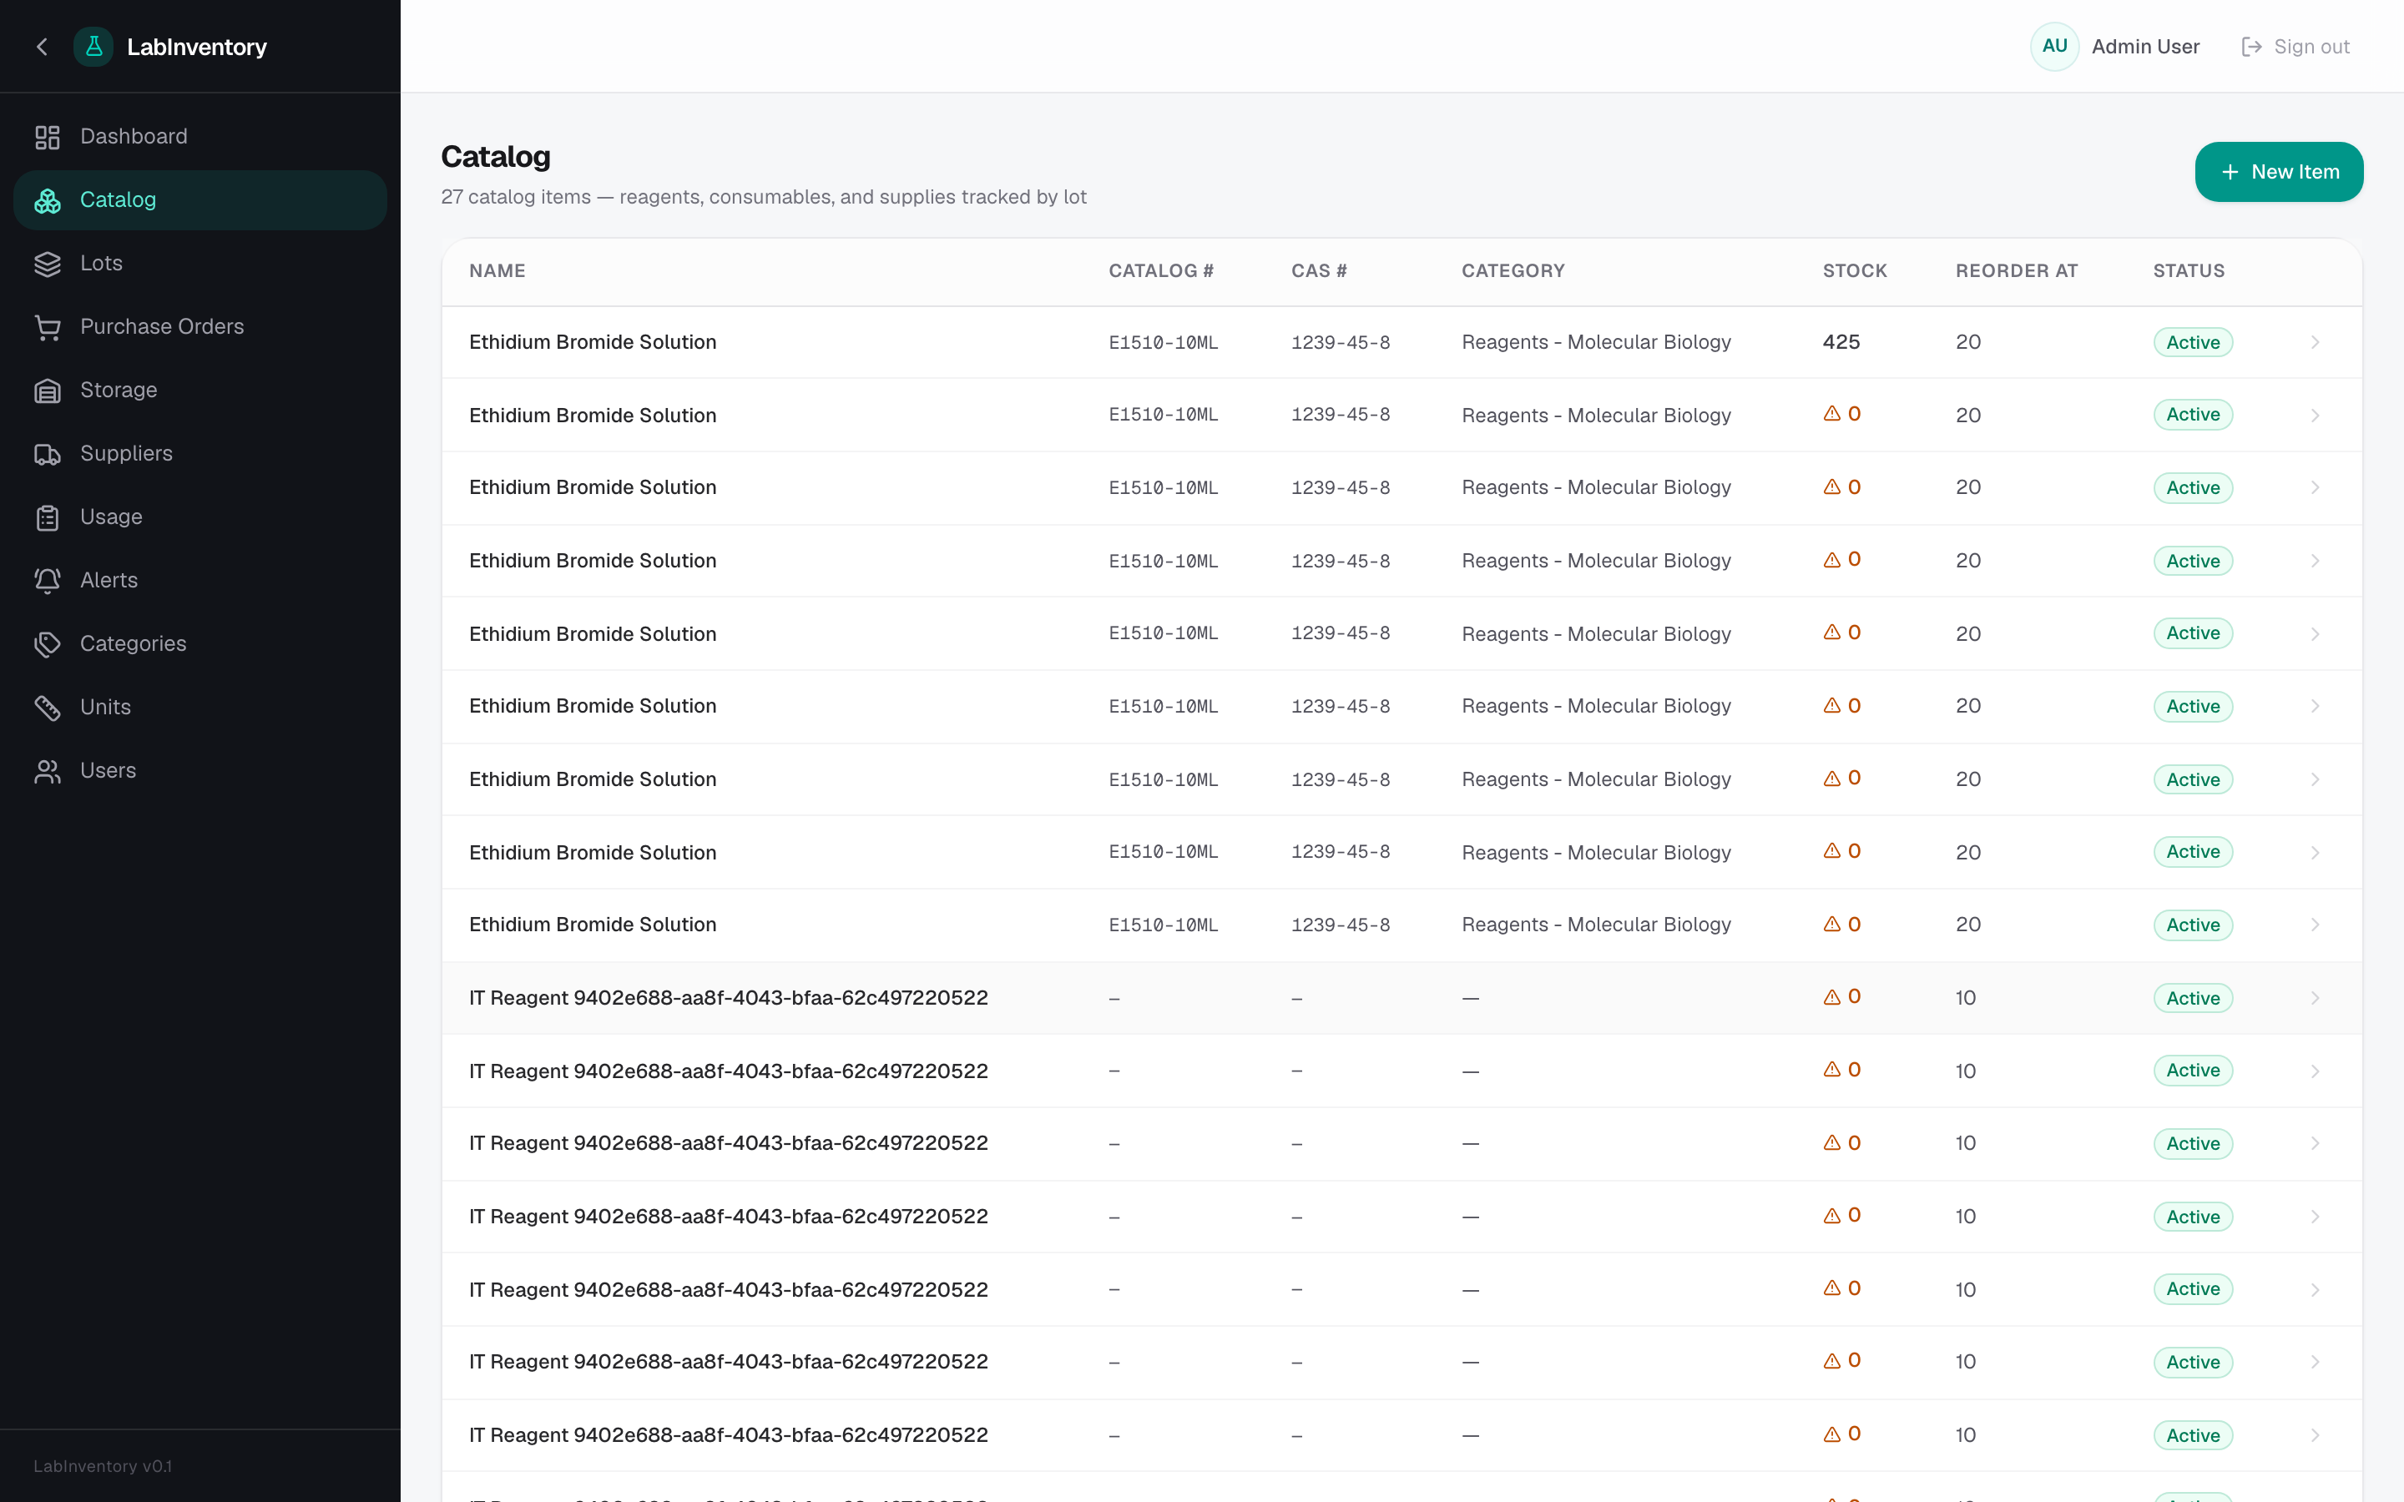Image resolution: width=2404 pixels, height=1502 pixels.
Task: Click first row's E1510-10ML catalog number
Action: pyautogui.click(x=1164, y=343)
